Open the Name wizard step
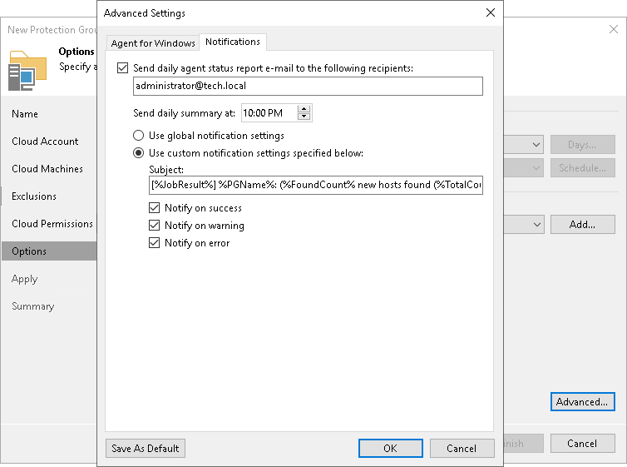The image size is (627, 467). 25,114
